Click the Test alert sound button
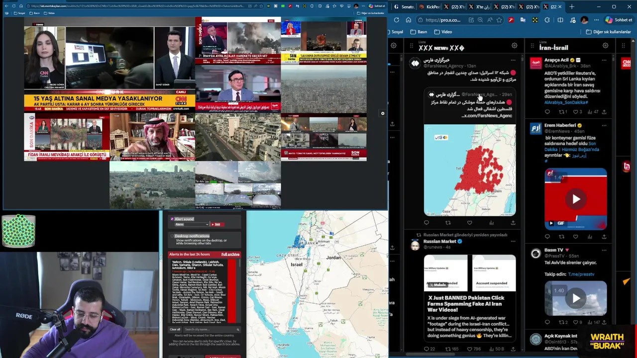The image size is (637, 358). click(217, 224)
